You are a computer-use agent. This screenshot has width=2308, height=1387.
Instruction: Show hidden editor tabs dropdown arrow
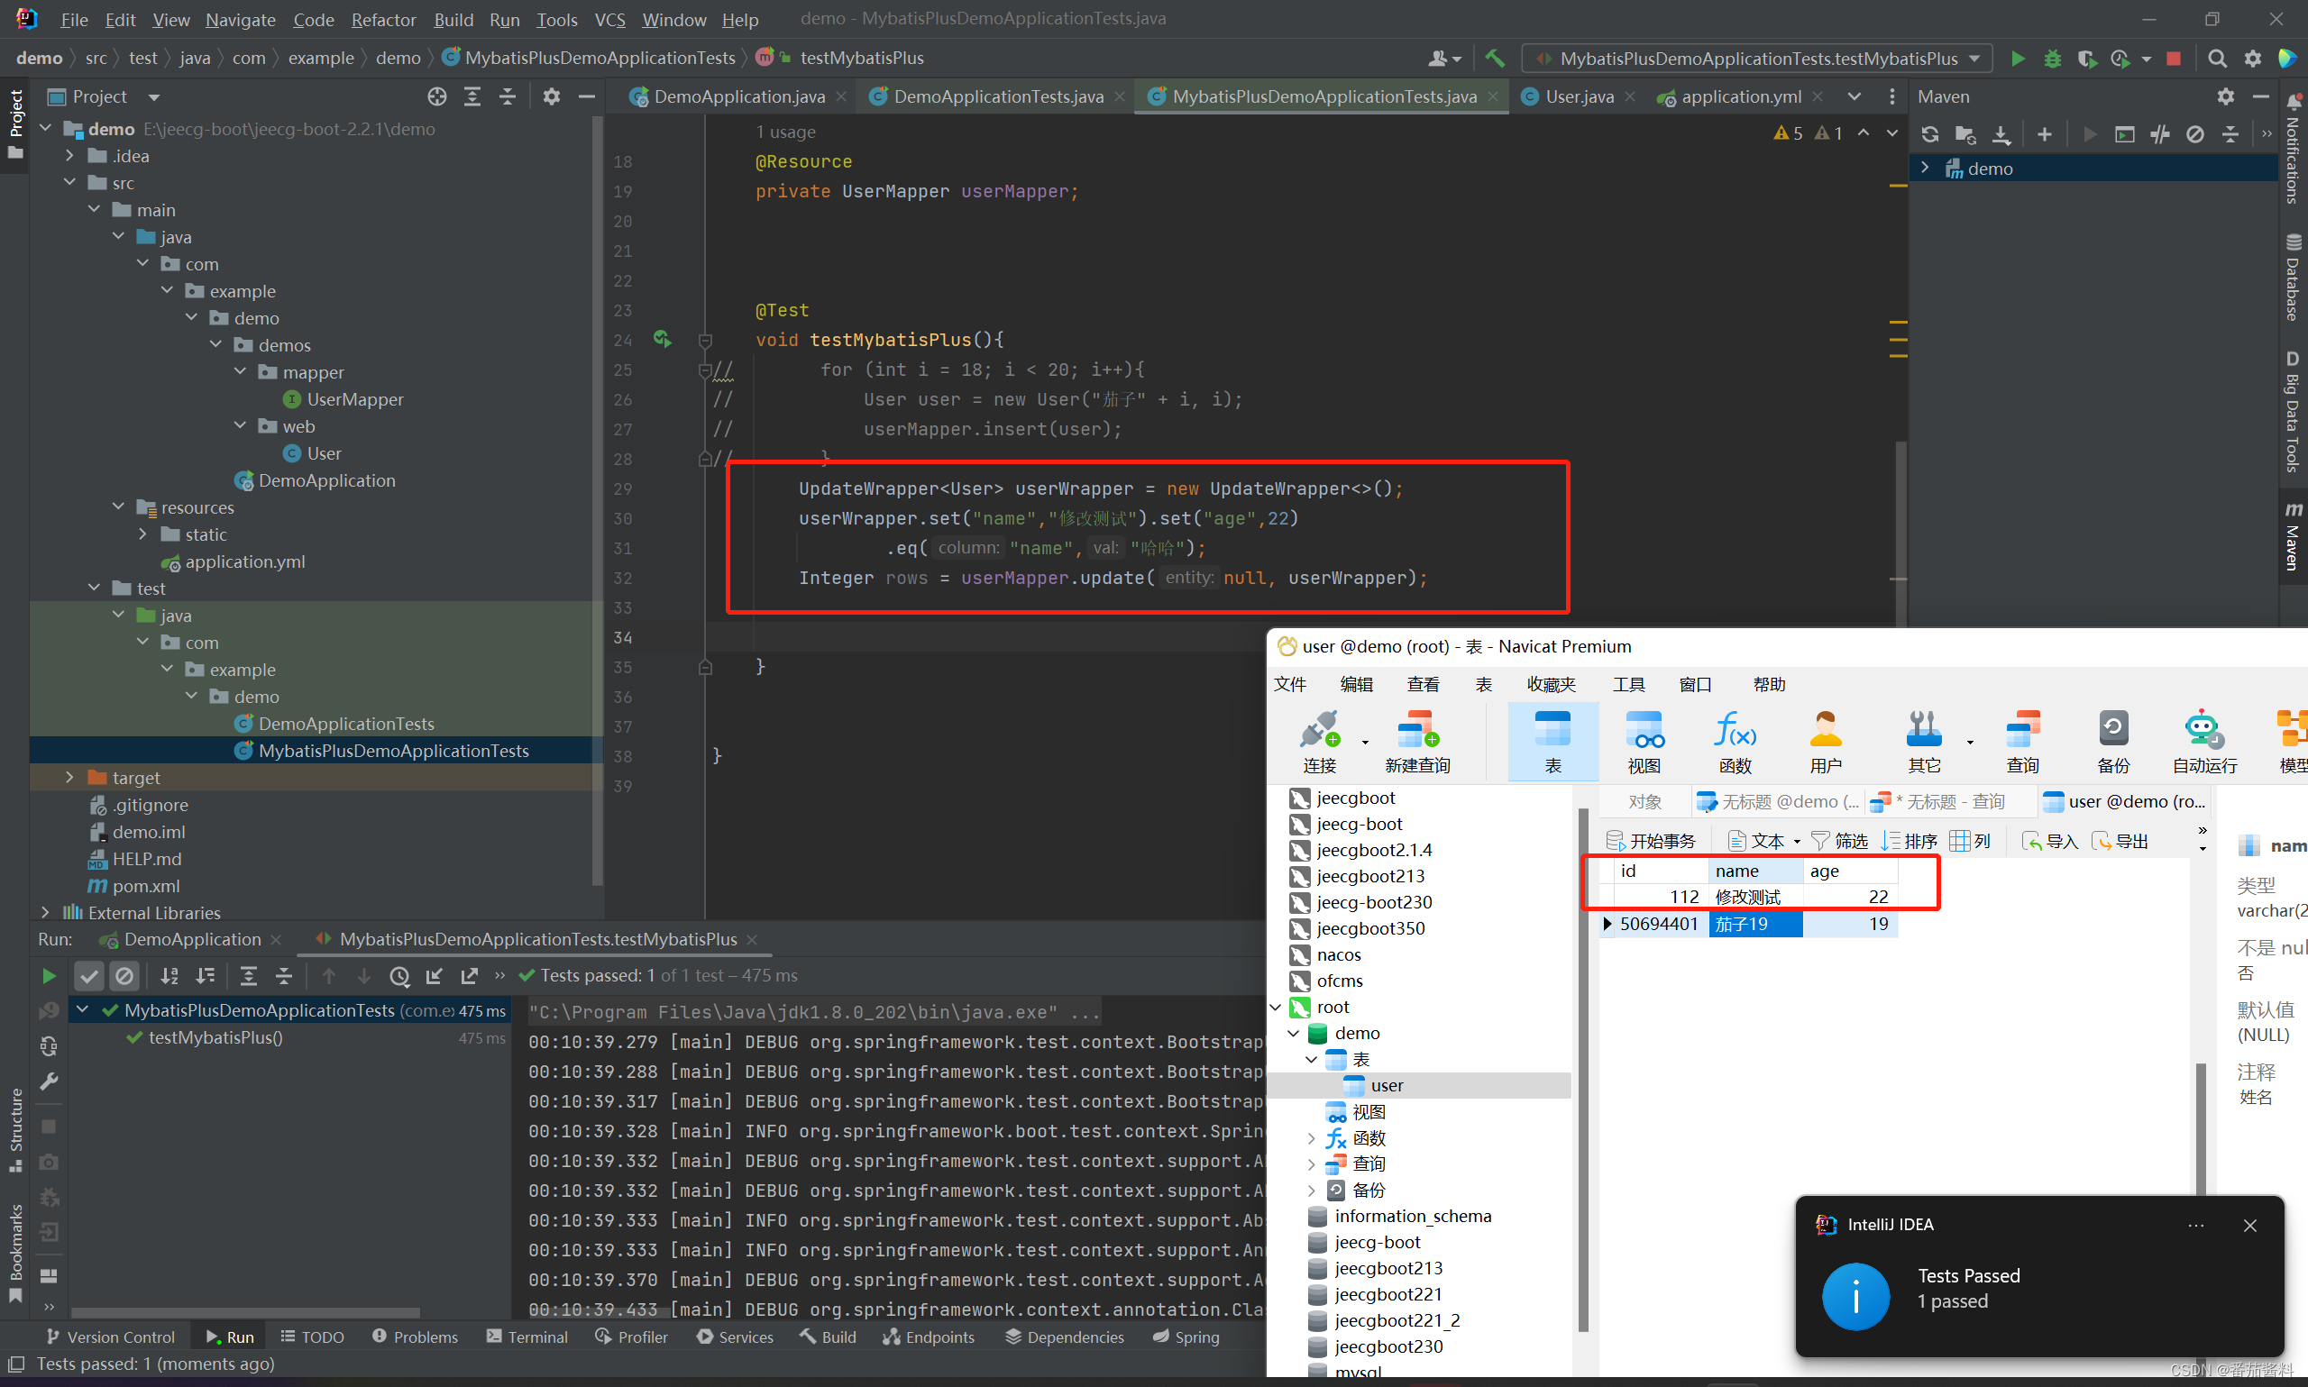pyautogui.click(x=1855, y=96)
